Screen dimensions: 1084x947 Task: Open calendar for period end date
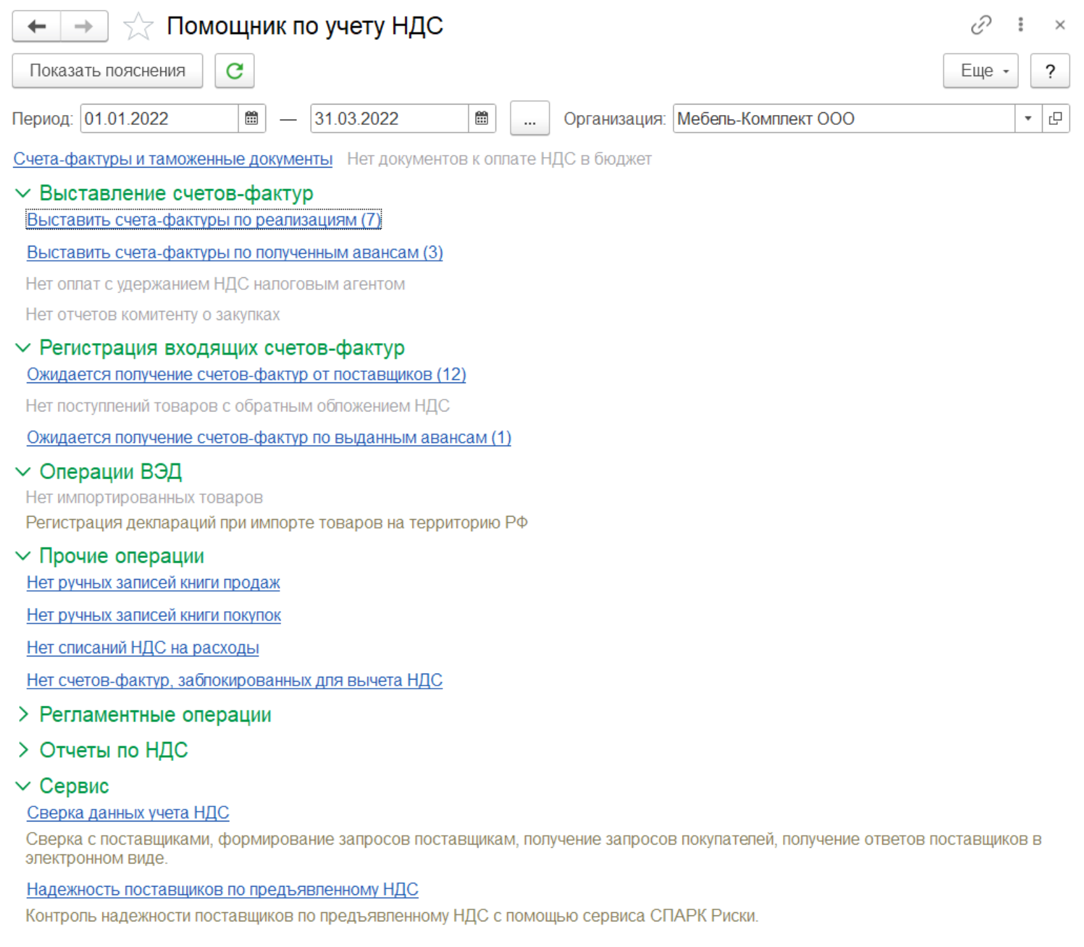(482, 119)
